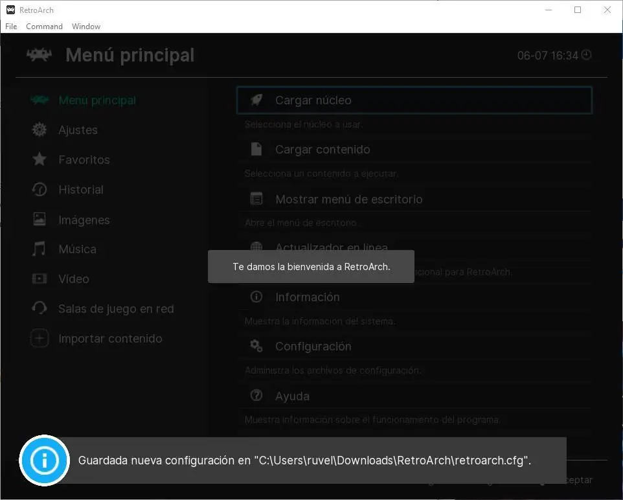Click 'Abre el menú de escritorio.' description
This screenshot has width=623, height=500.
[x=302, y=223]
